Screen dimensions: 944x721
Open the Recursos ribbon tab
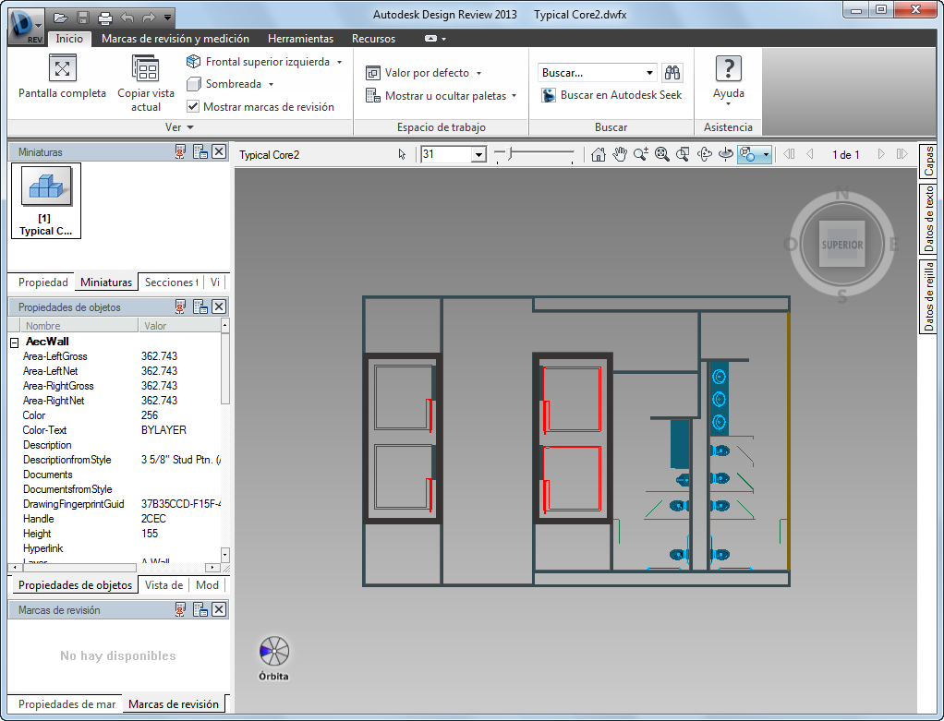(373, 39)
